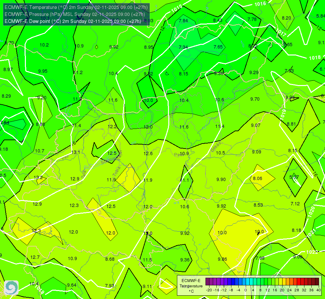Click the 8.20 value on the map
The width and height of the screenshot is (325, 299).
coord(286,18)
